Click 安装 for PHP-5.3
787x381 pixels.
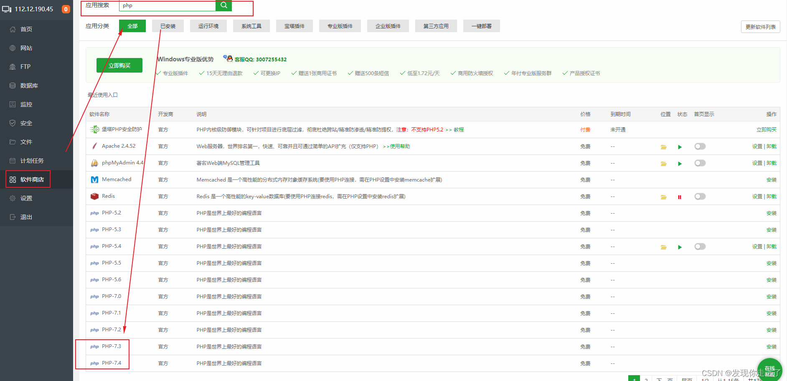pos(772,230)
